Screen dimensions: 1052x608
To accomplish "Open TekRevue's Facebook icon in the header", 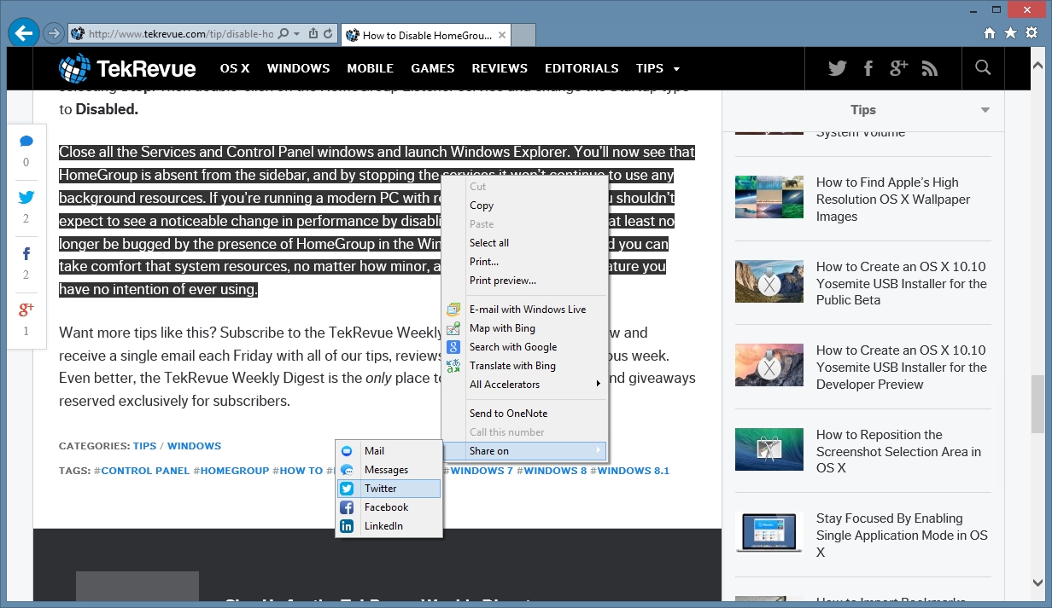I will (868, 68).
